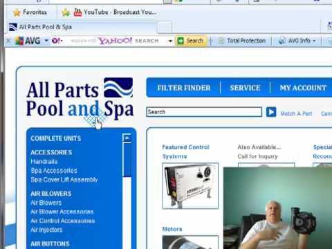Click the motor product thumbnail
The width and height of the screenshot is (332, 249).
[x=190, y=242]
